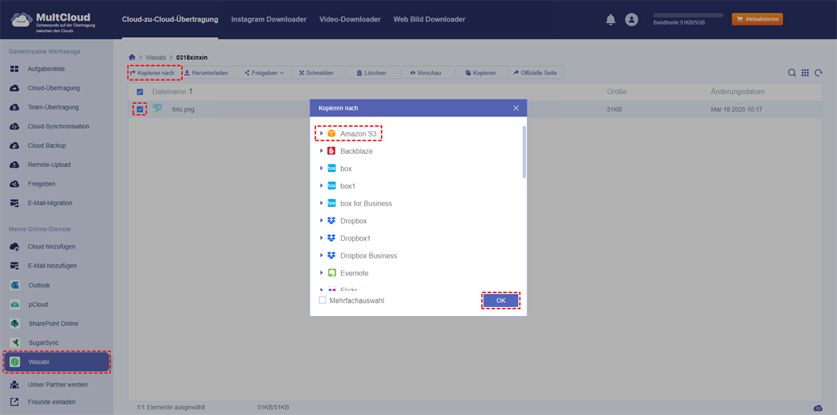
Task: Switch to Instagram Downloader tab
Action: pyautogui.click(x=269, y=19)
